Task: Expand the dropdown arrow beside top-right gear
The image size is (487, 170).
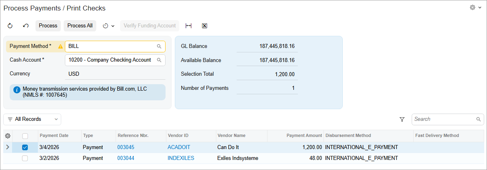Action: point(480,8)
